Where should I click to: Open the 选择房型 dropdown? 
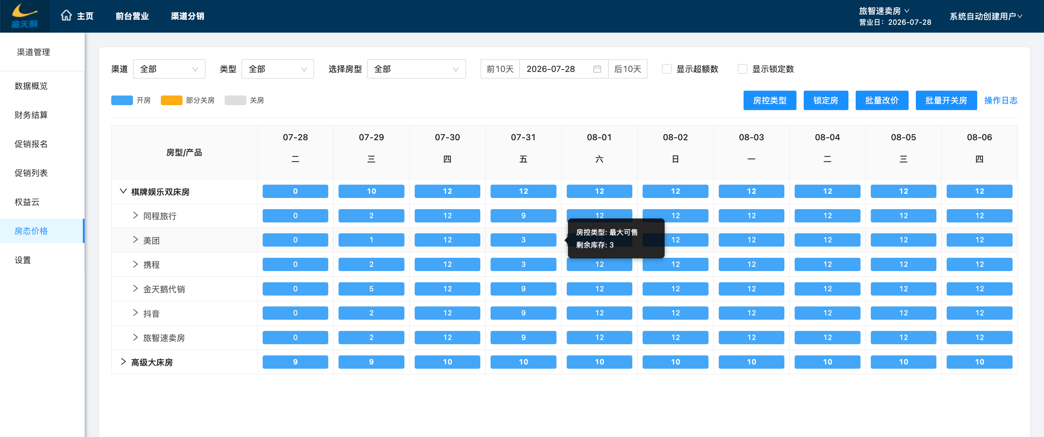tap(416, 69)
